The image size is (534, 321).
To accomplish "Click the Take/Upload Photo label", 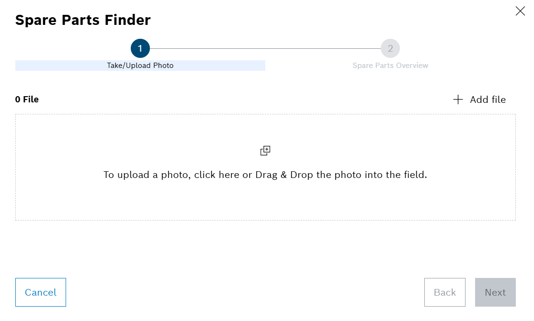I will coord(140,65).
